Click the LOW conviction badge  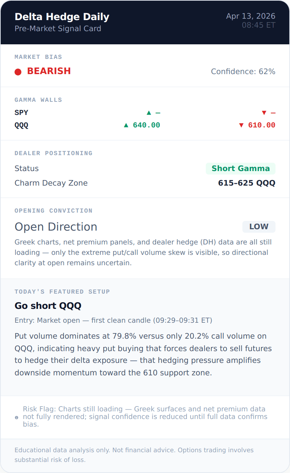point(259,227)
